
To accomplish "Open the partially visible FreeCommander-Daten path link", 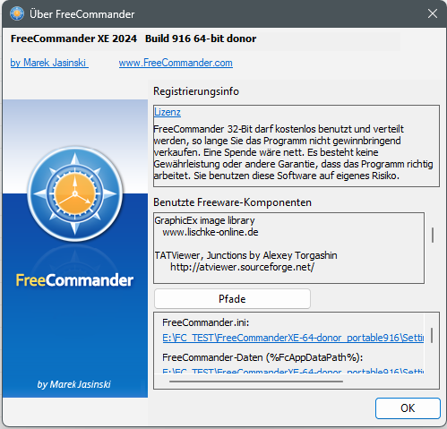I will [x=293, y=371].
